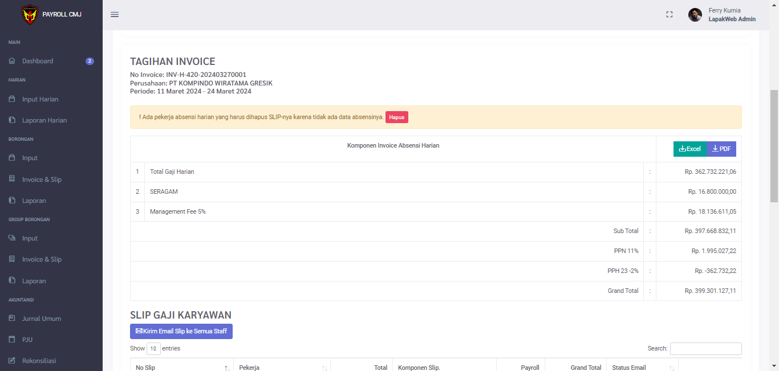Click the page vertical scrollbar
The width and height of the screenshot is (779, 371).
(x=774, y=146)
